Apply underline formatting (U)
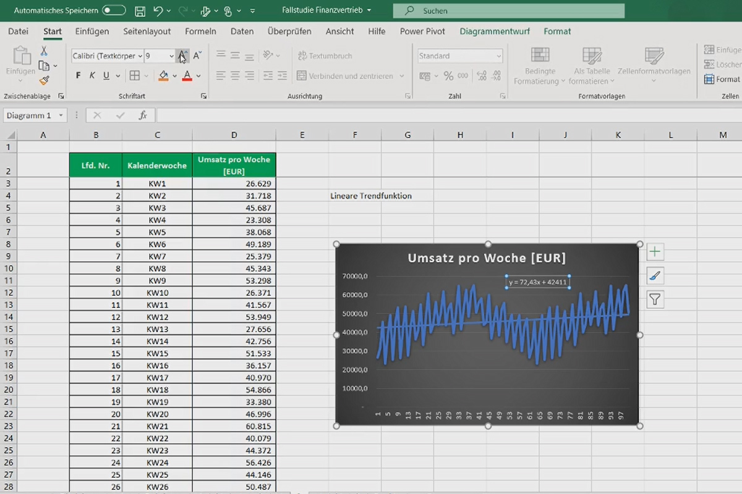The image size is (742, 494). tap(106, 75)
